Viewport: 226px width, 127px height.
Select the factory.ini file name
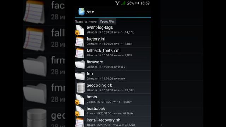(x=96, y=39)
